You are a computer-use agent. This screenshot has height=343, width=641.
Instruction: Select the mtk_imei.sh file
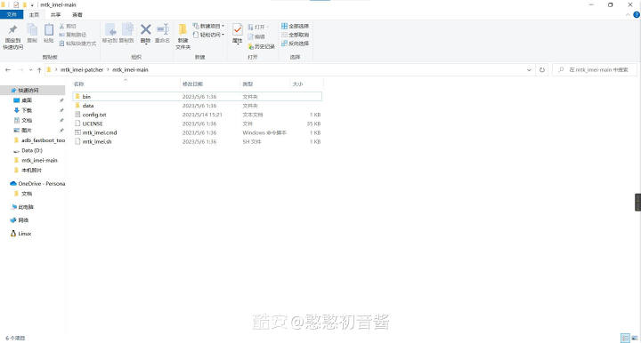tap(97, 141)
